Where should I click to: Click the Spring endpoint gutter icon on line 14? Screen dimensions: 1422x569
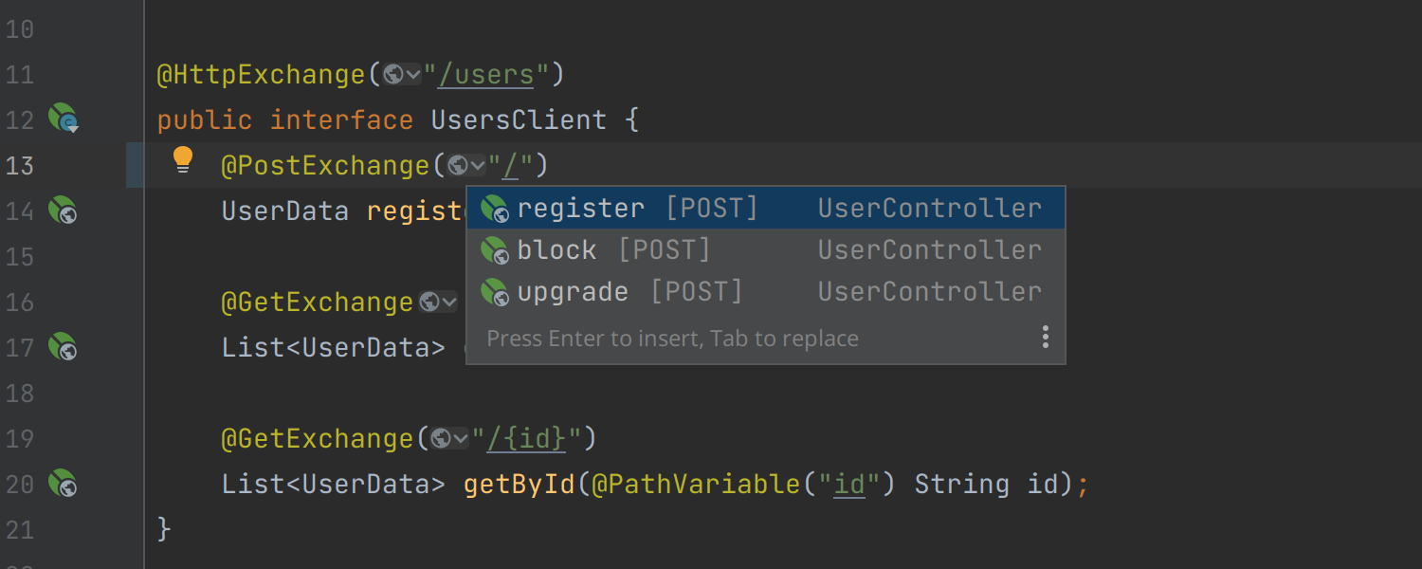(64, 210)
